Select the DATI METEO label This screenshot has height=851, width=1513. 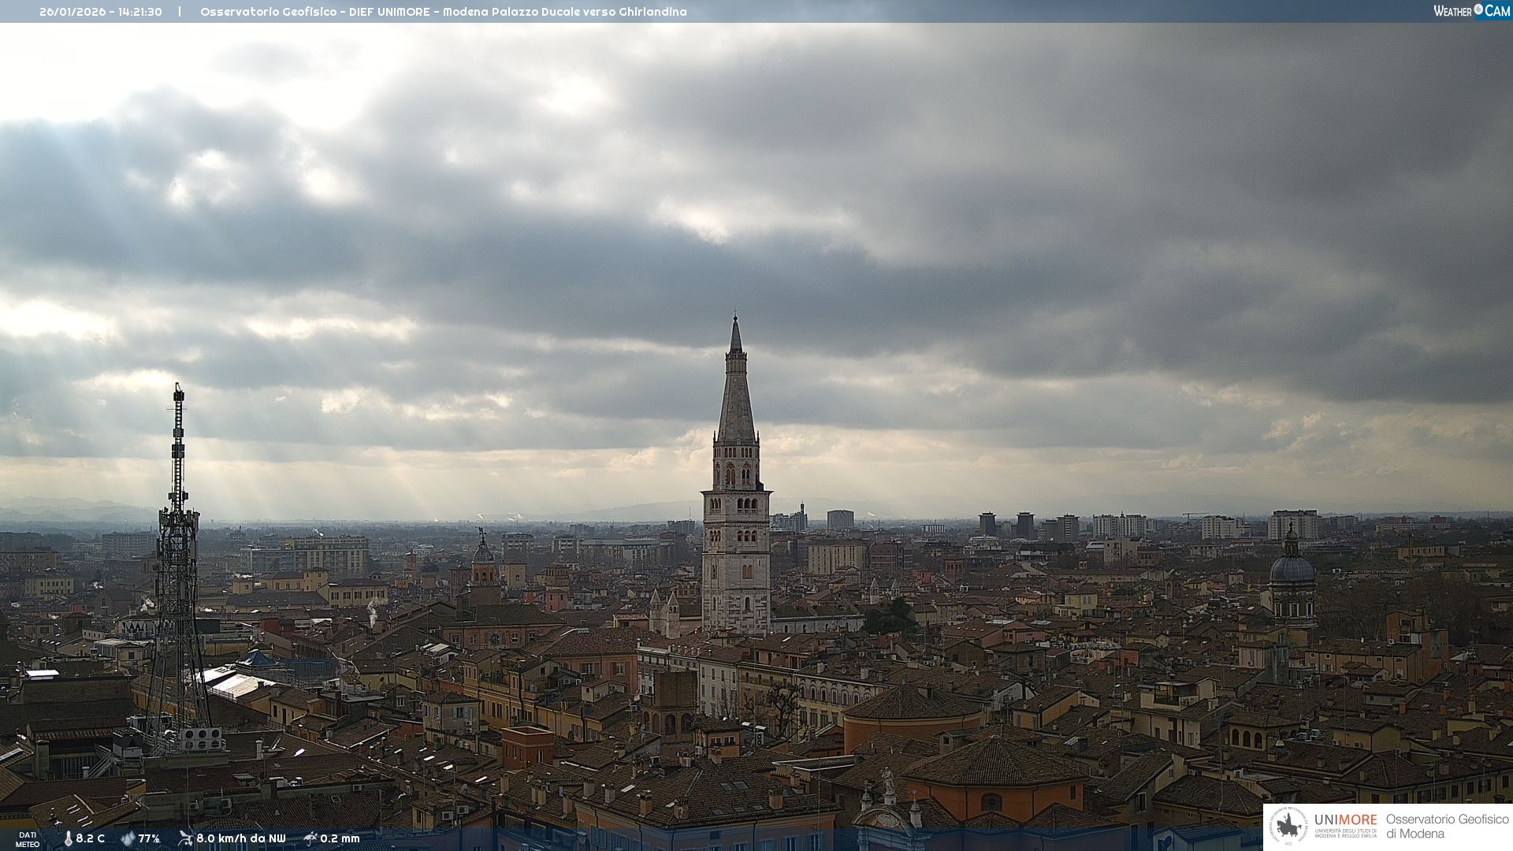28,839
